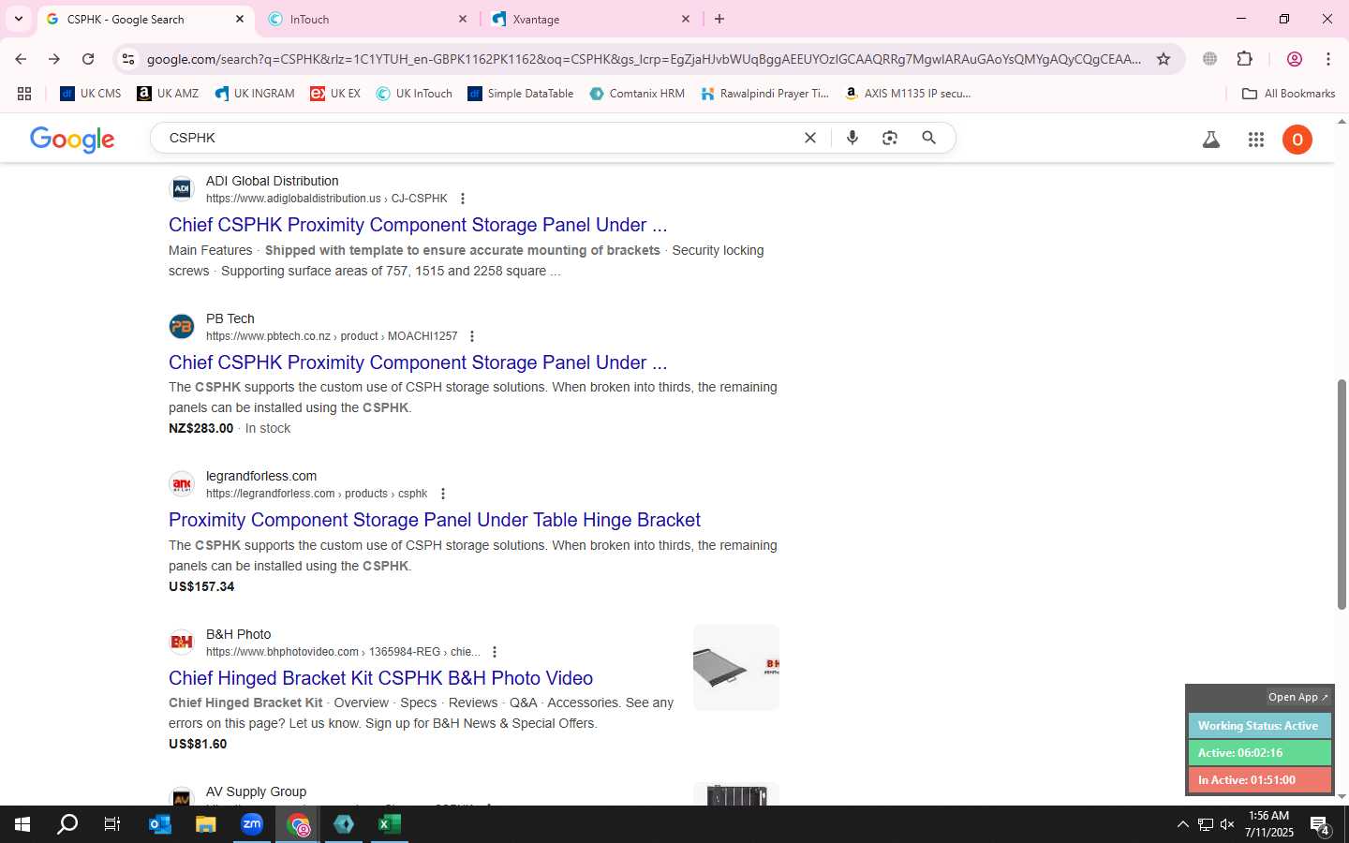Open Windows search on the taskbar
This screenshot has width=1349, height=843.
pos(67,824)
